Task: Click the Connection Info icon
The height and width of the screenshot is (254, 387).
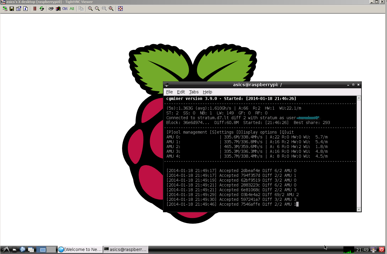Action: (26, 9)
